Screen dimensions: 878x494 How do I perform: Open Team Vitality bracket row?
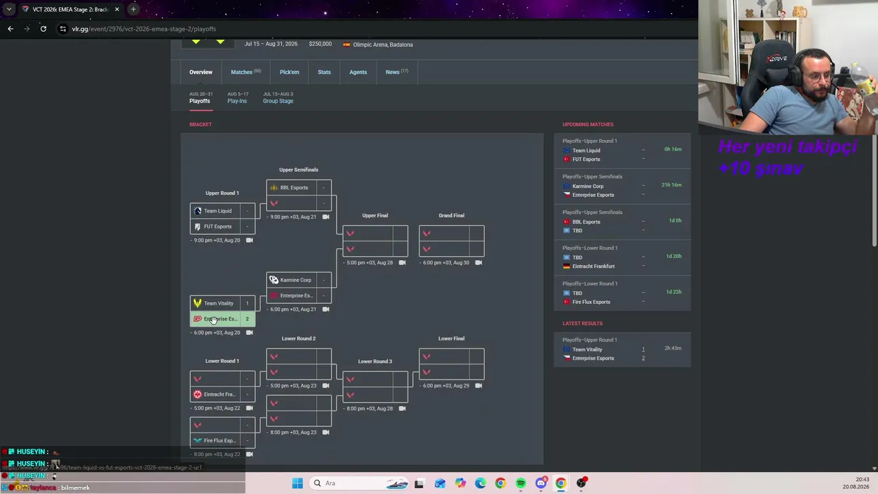[x=222, y=303]
